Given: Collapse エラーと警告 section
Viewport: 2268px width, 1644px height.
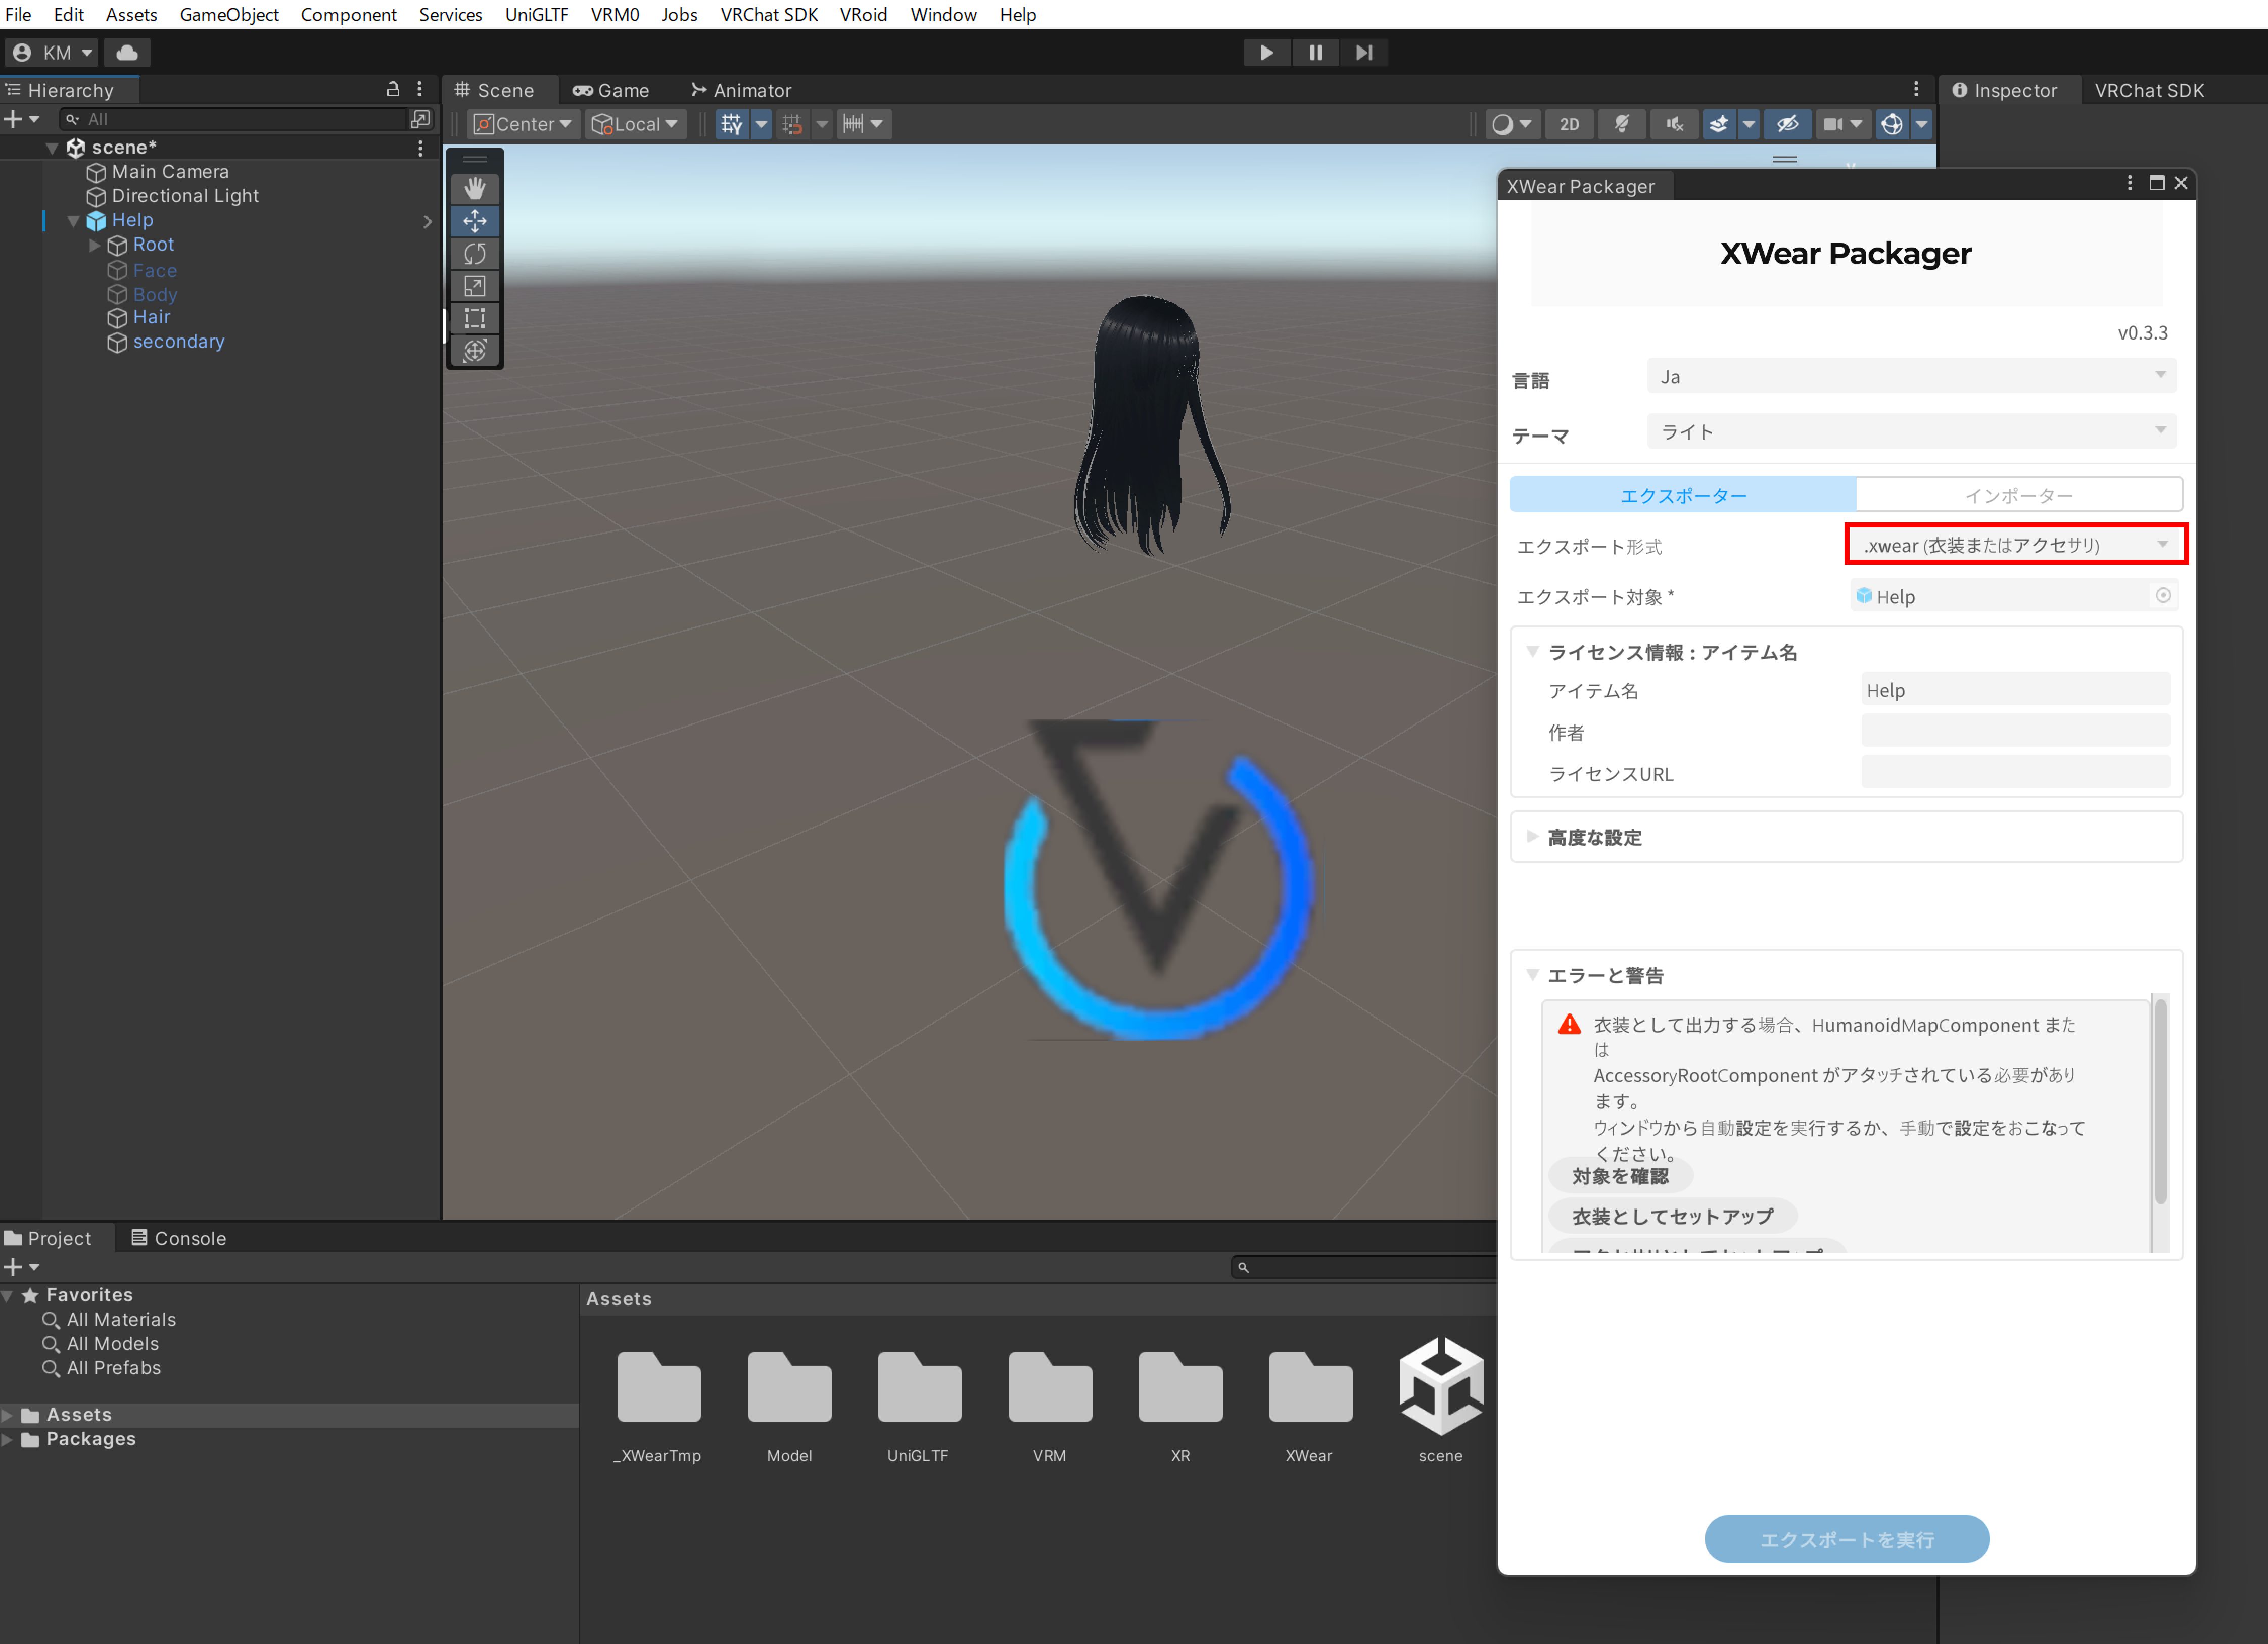Looking at the screenshot, I should (x=1533, y=974).
